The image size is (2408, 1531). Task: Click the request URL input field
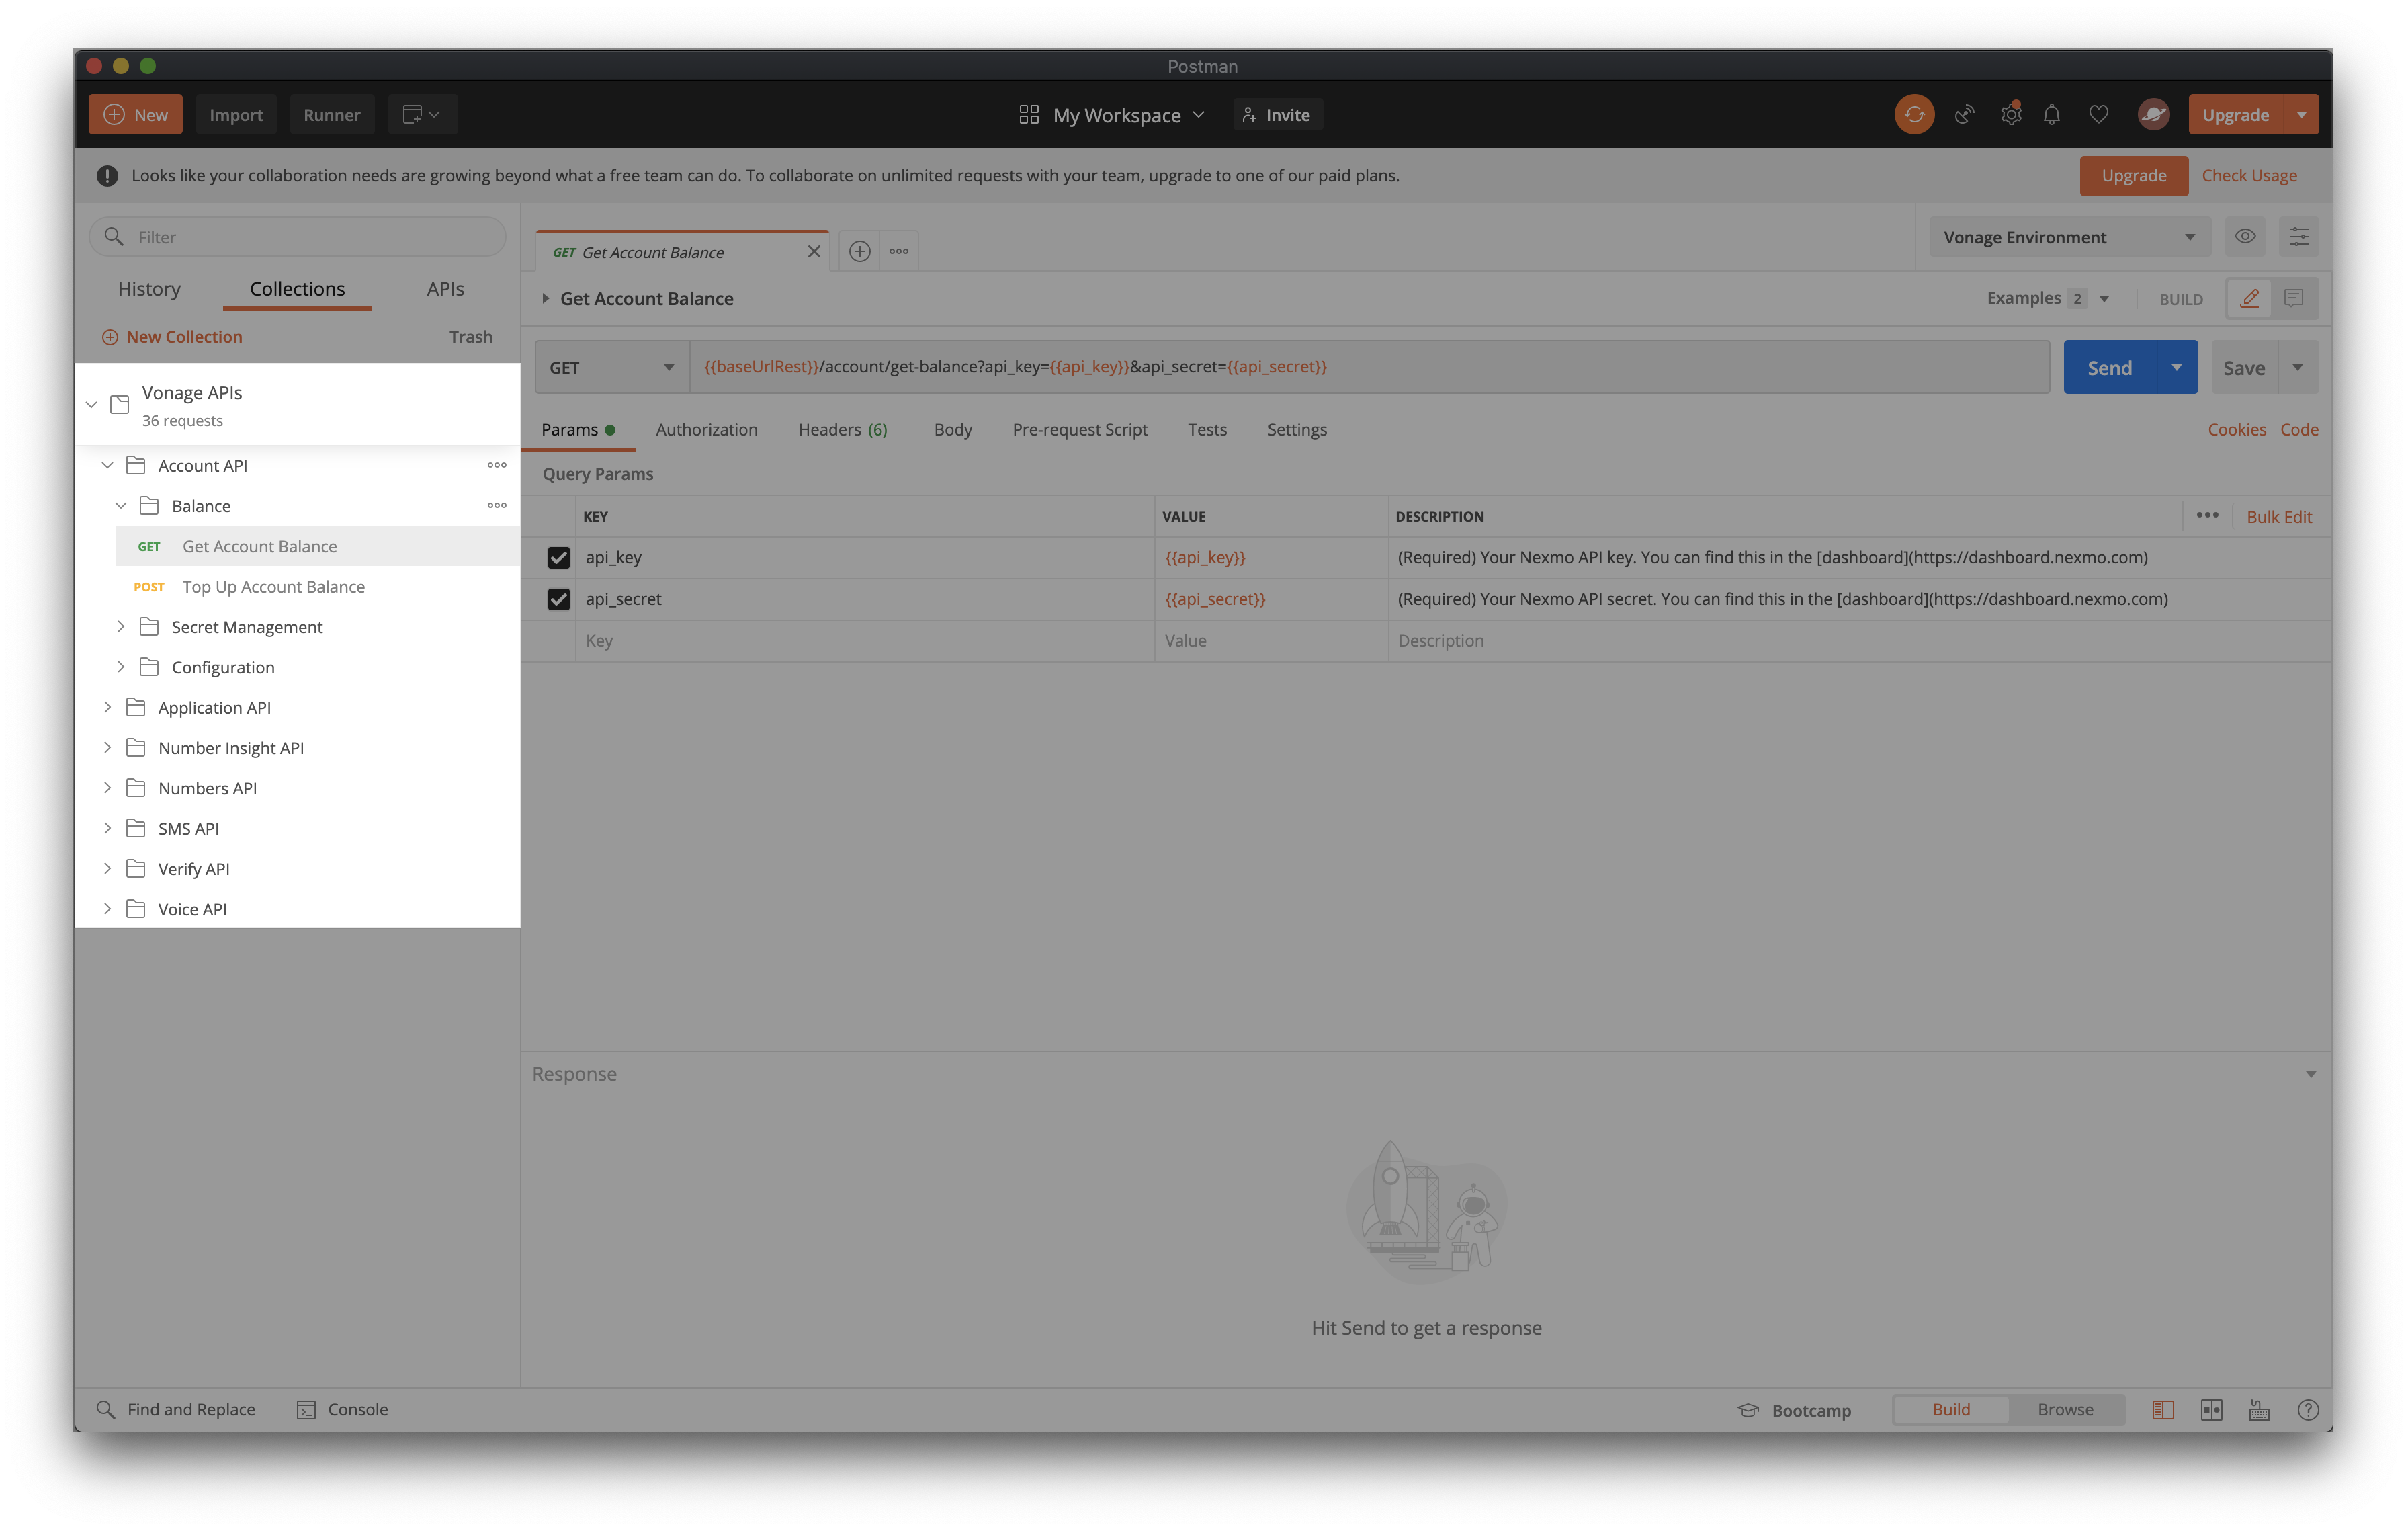coord(1369,367)
